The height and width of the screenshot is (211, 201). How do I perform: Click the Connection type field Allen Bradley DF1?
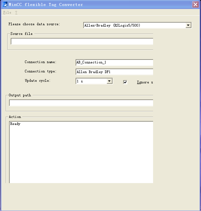pos(114,72)
